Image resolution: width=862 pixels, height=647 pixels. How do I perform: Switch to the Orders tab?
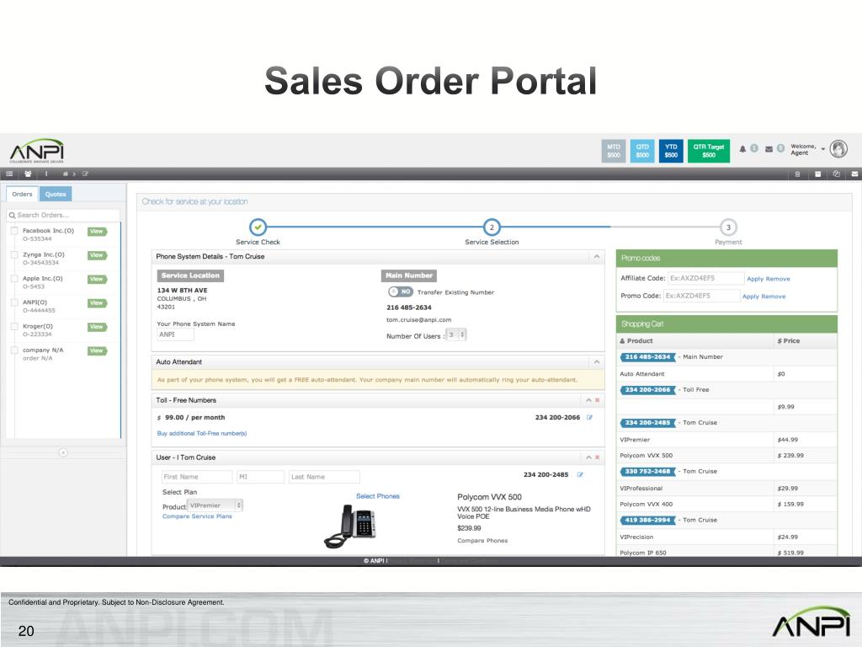click(x=22, y=195)
